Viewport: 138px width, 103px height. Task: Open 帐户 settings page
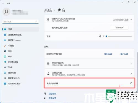coord(20,56)
